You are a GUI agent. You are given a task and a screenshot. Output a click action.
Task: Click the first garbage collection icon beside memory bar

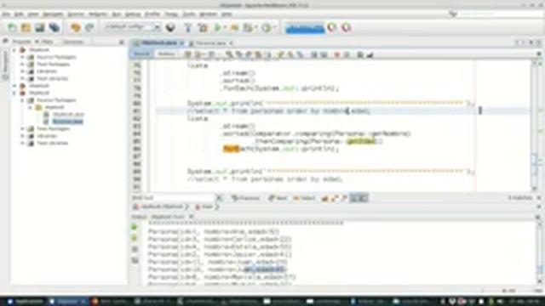tap(332, 27)
